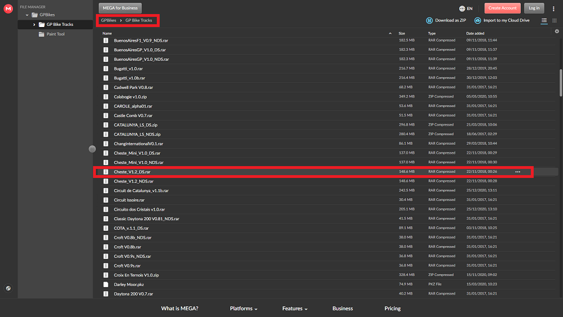Click MEGA for Business button
The width and height of the screenshot is (563, 317).
coord(120,8)
